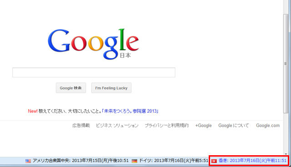Click the ドイツ clock text in status bar
The height and width of the screenshot is (167, 291).
174,161
